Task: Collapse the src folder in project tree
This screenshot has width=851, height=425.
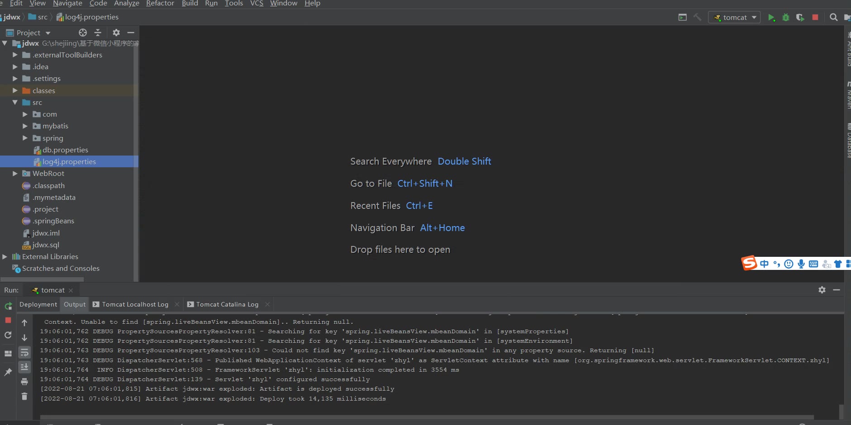Action: pos(15,103)
